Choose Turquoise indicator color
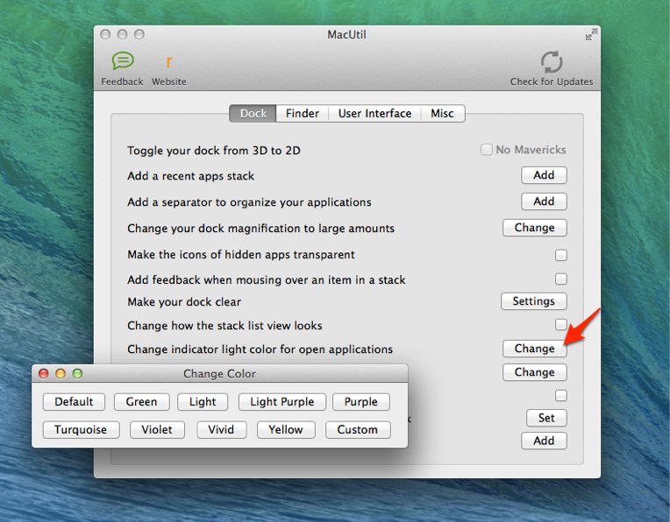The width and height of the screenshot is (670, 522). [81, 430]
